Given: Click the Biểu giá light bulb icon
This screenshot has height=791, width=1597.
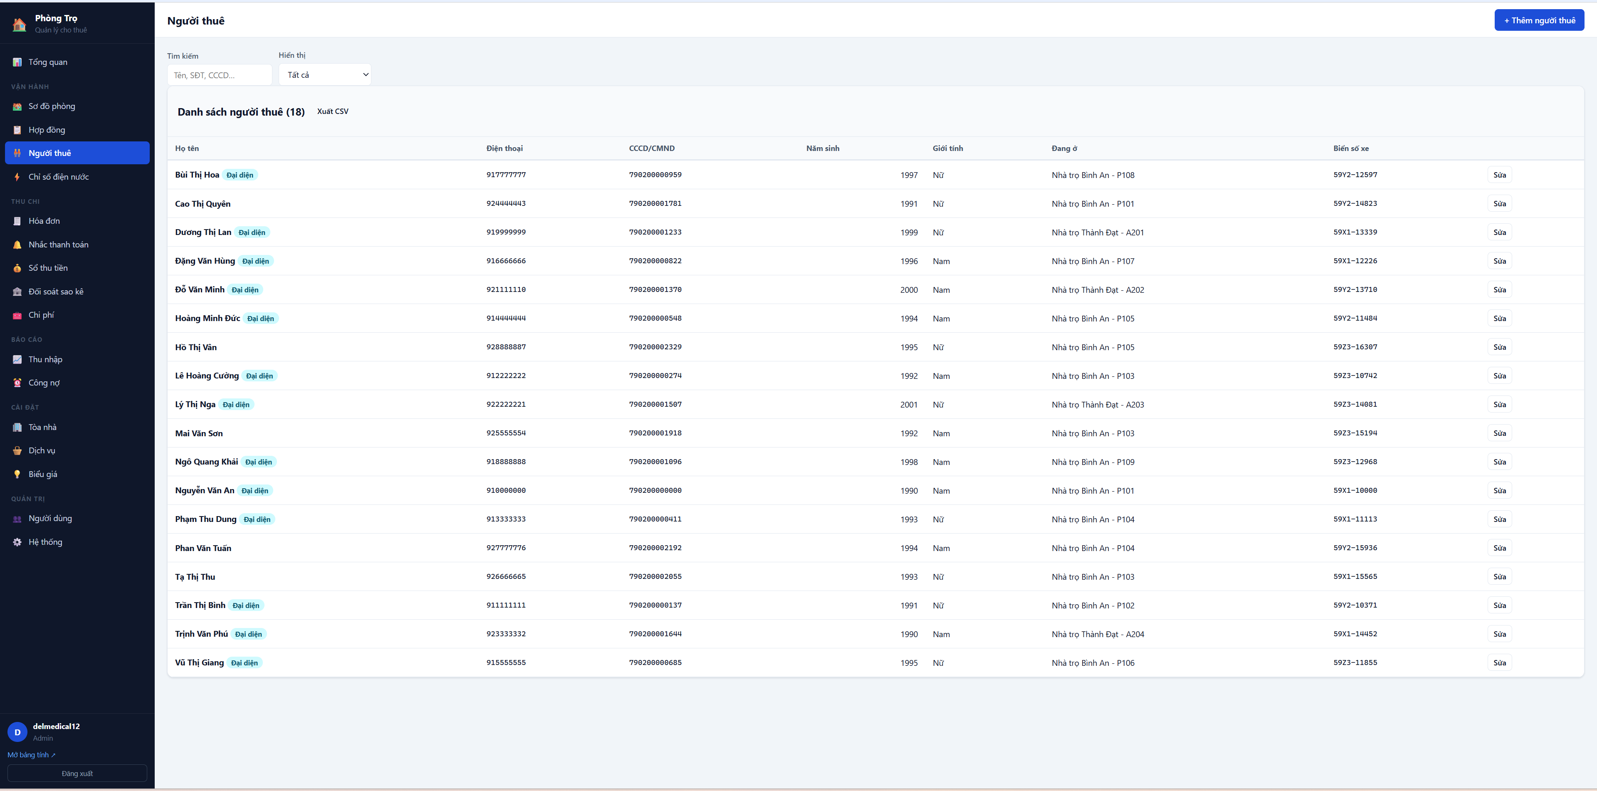Looking at the screenshot, I should click(17, 474).
